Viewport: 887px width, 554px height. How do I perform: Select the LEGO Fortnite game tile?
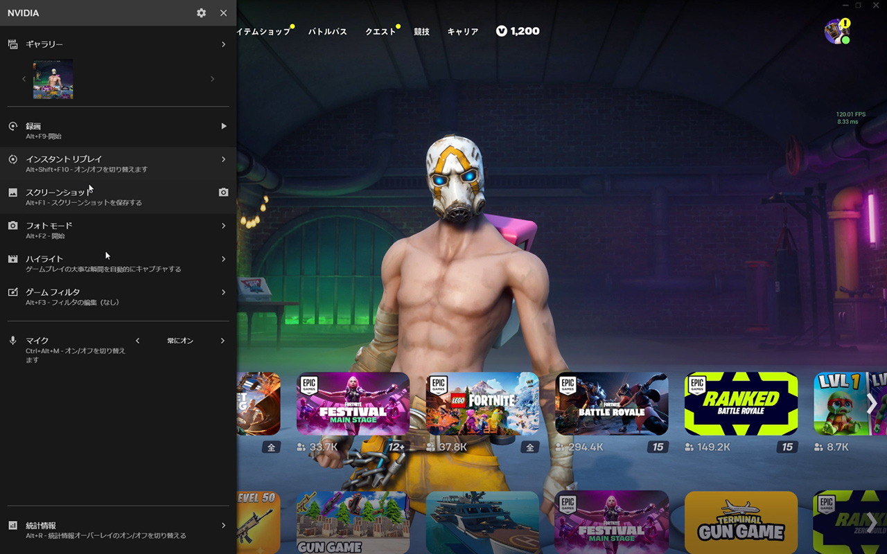click(x=482, y=404)
